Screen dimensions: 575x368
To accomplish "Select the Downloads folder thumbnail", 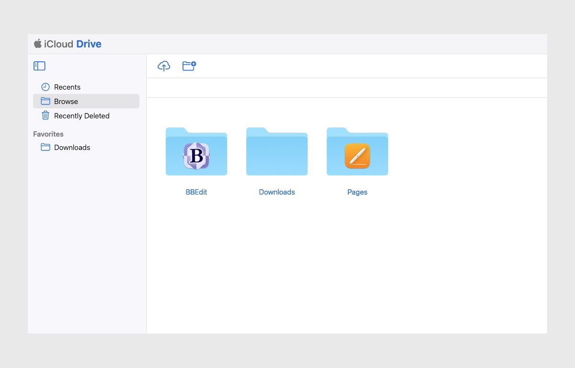I will (277, 151).
